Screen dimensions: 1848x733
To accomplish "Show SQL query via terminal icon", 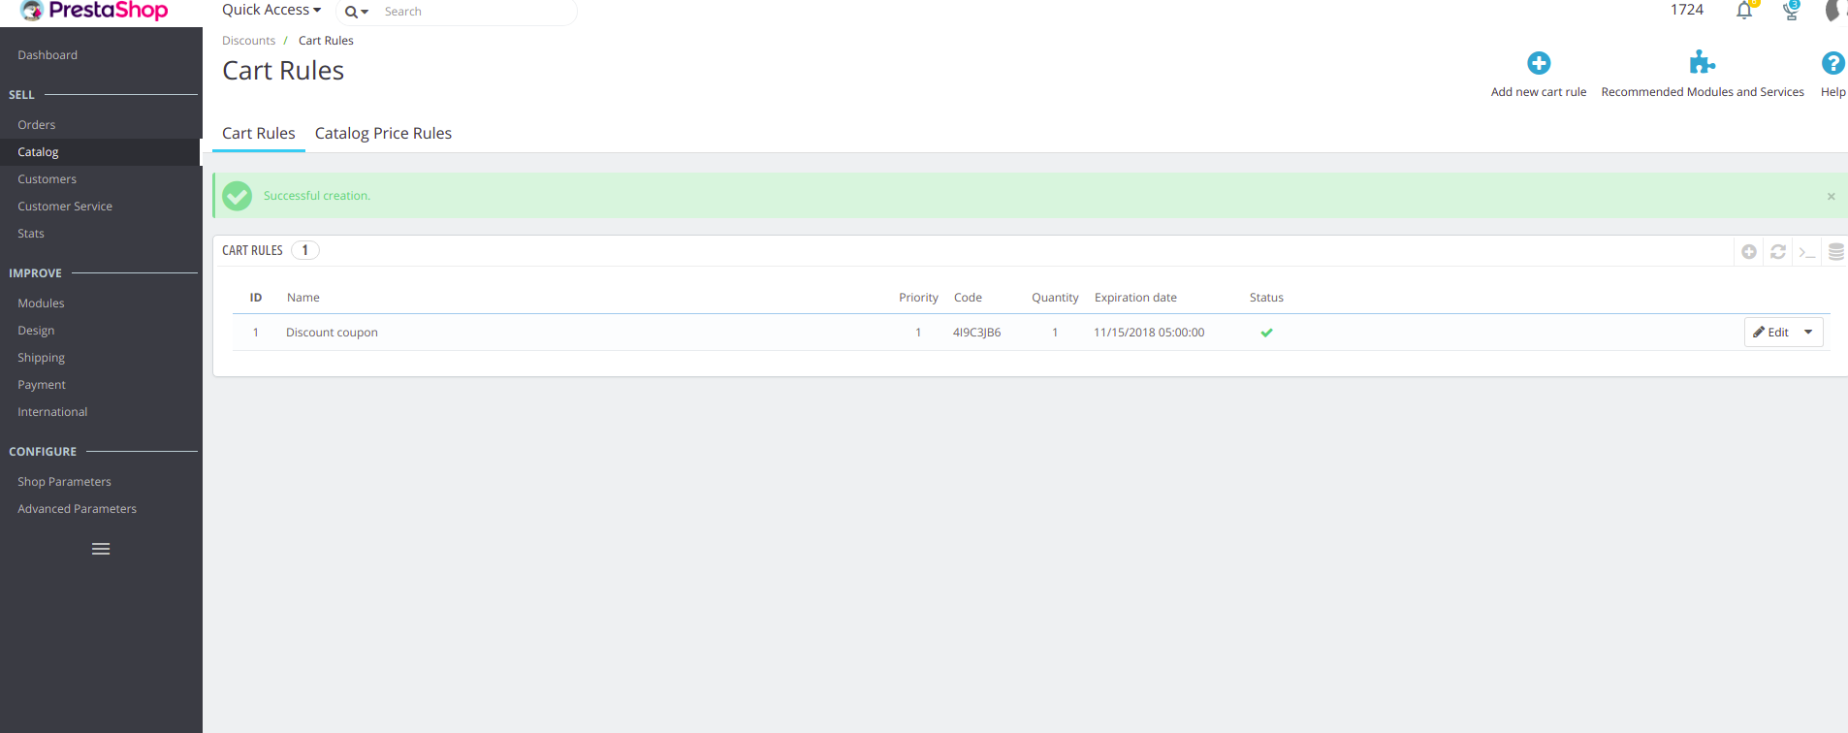I will [1806, 252].
